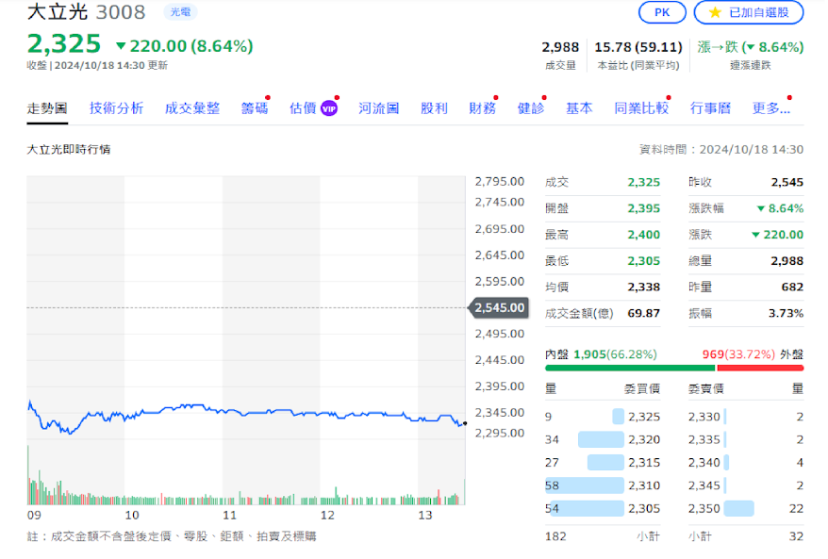The image size is (828, 559).
Task: Expand the 更多... menu
Action: (x=771, y=108)
